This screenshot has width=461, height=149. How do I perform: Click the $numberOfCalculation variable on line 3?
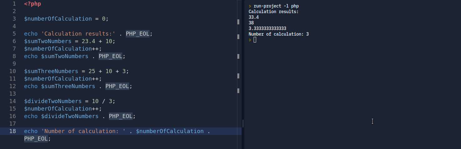pyautogui.click(x=58, y=19)
